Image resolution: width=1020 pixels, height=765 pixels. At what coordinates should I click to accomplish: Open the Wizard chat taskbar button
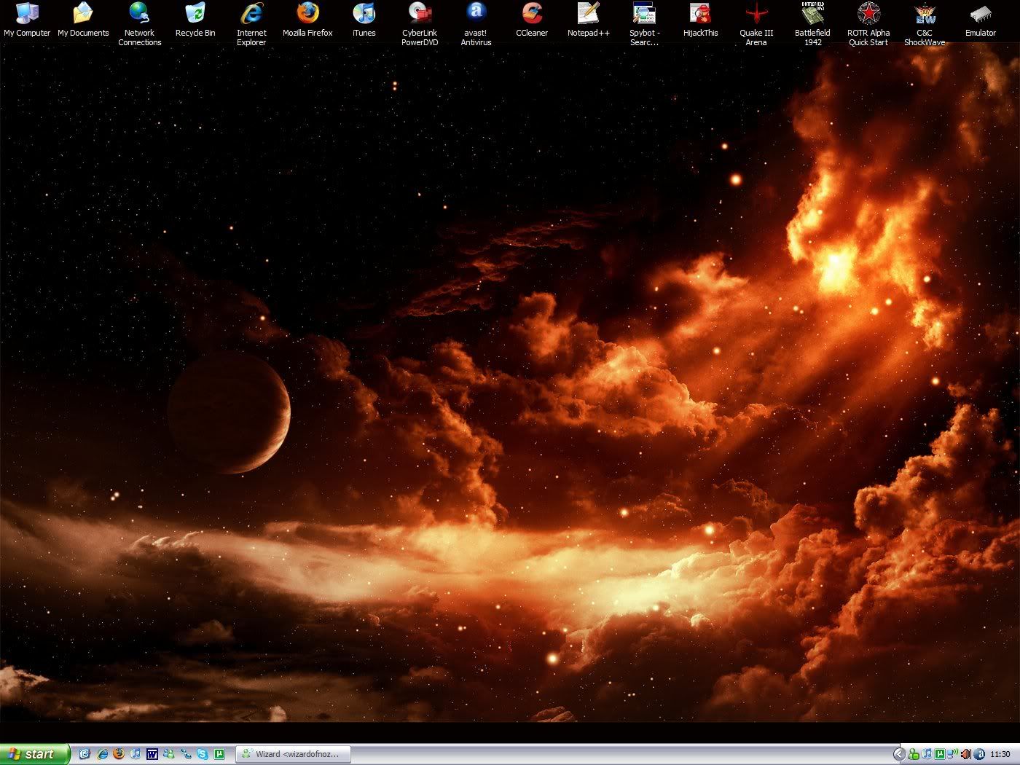pyautogui.click(x=293, y=754)
